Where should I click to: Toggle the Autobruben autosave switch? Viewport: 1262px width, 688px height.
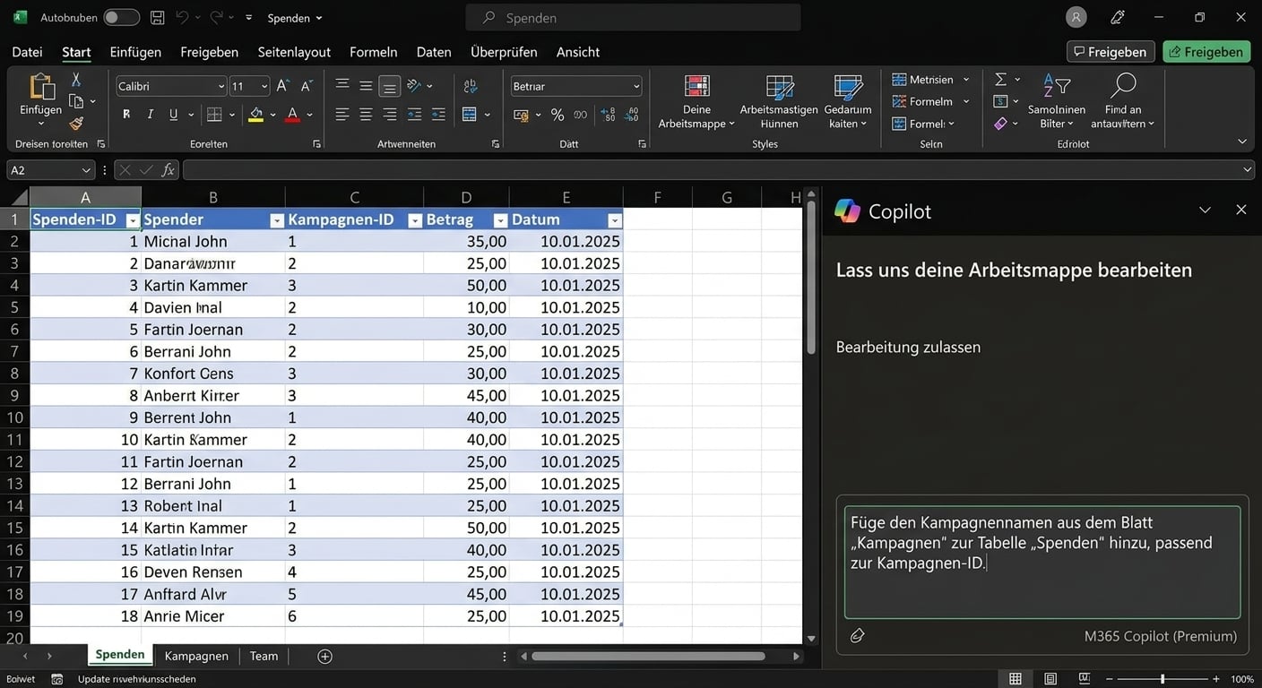point(121,18)
